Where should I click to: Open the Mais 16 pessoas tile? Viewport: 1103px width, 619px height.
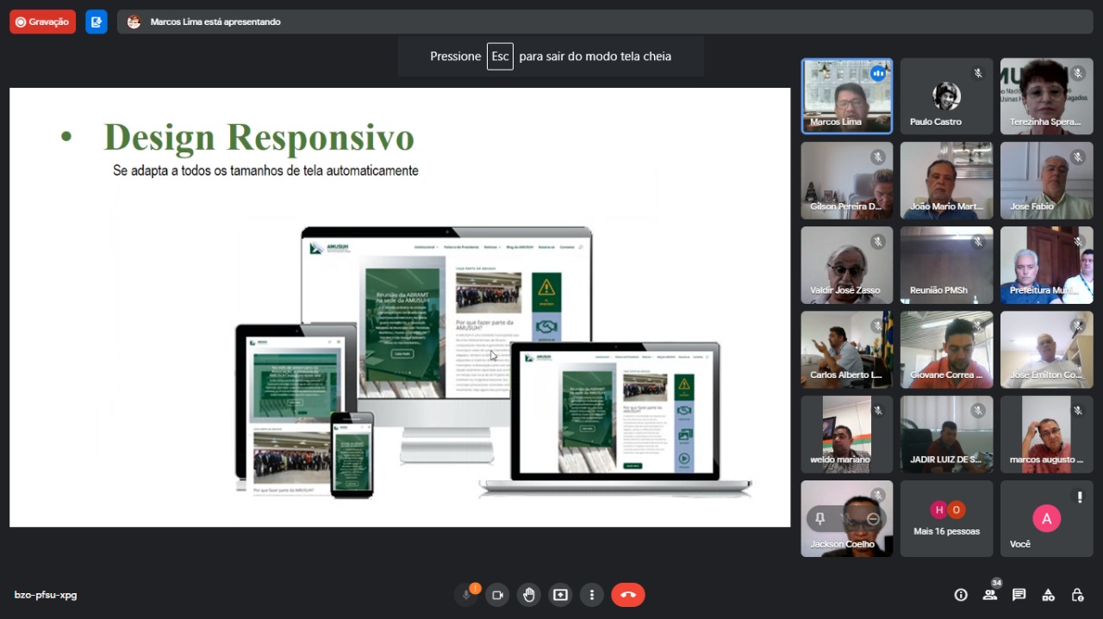click(947, 518)
